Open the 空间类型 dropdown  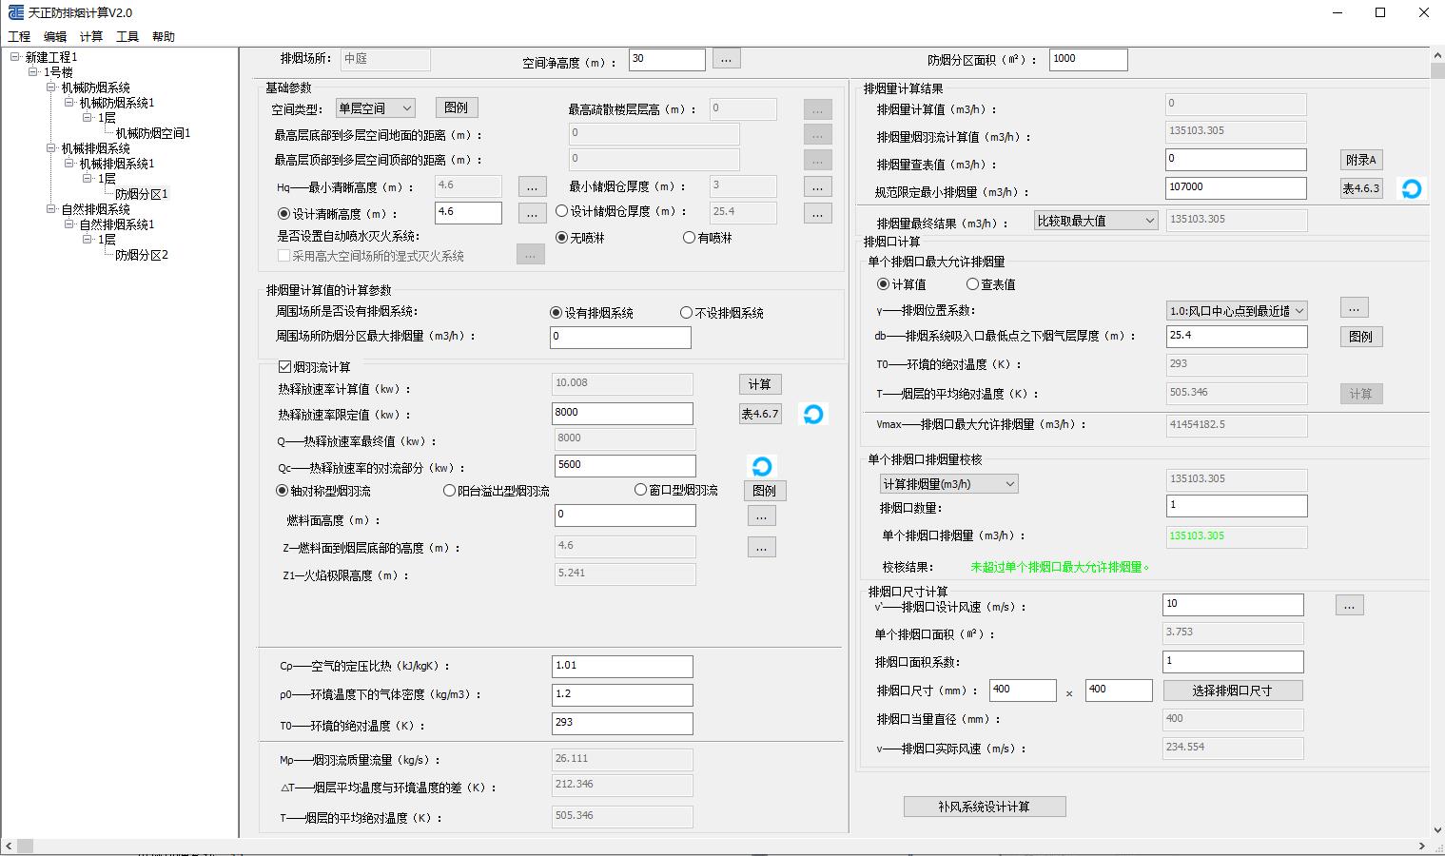(375, 108)
